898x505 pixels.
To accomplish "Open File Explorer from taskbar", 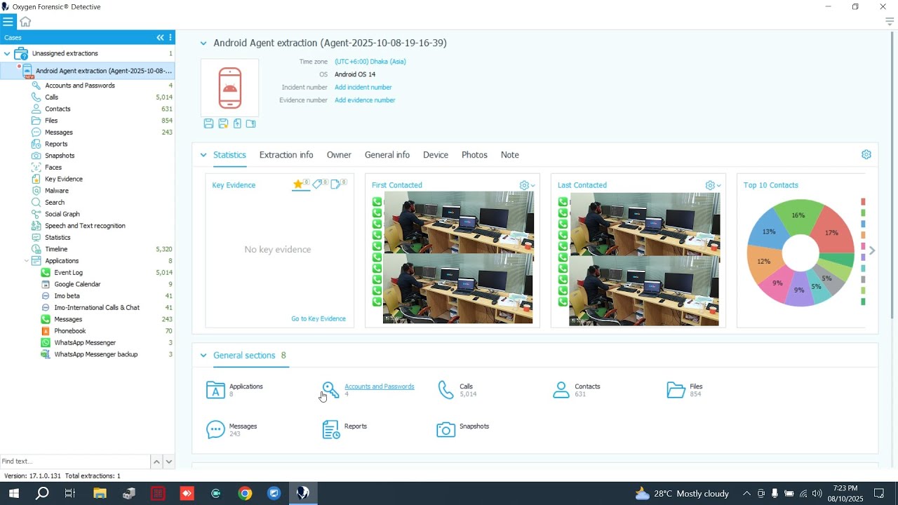I will (x=99, y=494).
